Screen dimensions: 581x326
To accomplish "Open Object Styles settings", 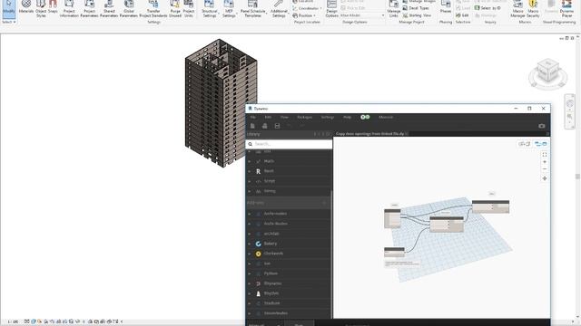I will click(x=41, y=8).
